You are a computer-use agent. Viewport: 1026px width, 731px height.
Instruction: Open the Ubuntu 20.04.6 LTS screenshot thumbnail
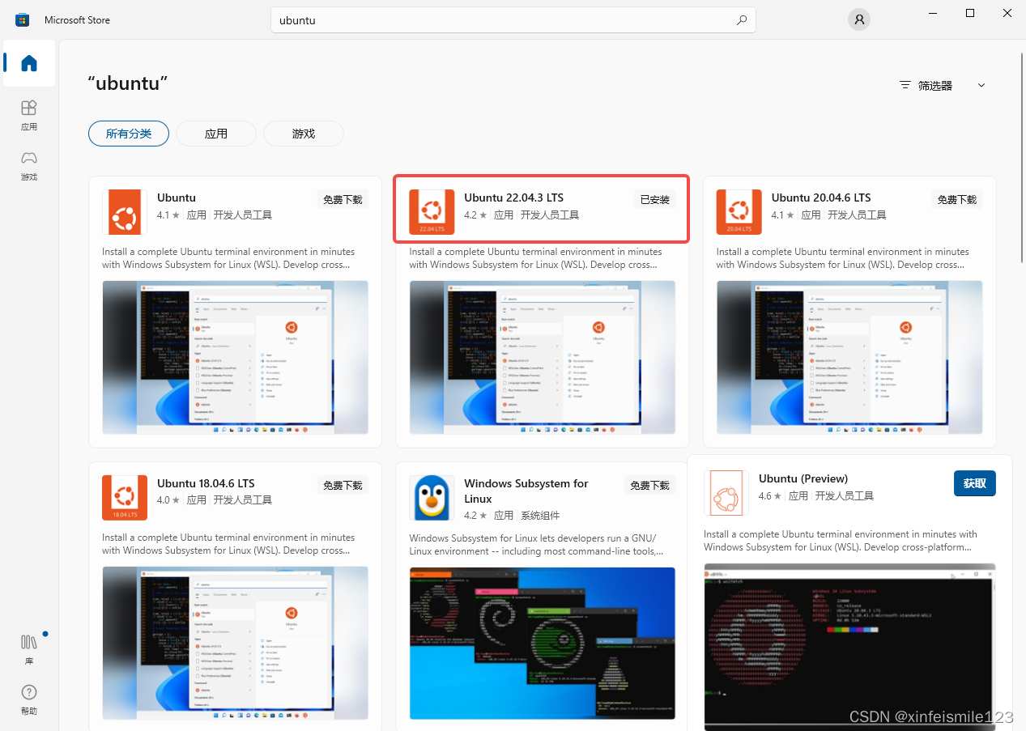849,357
